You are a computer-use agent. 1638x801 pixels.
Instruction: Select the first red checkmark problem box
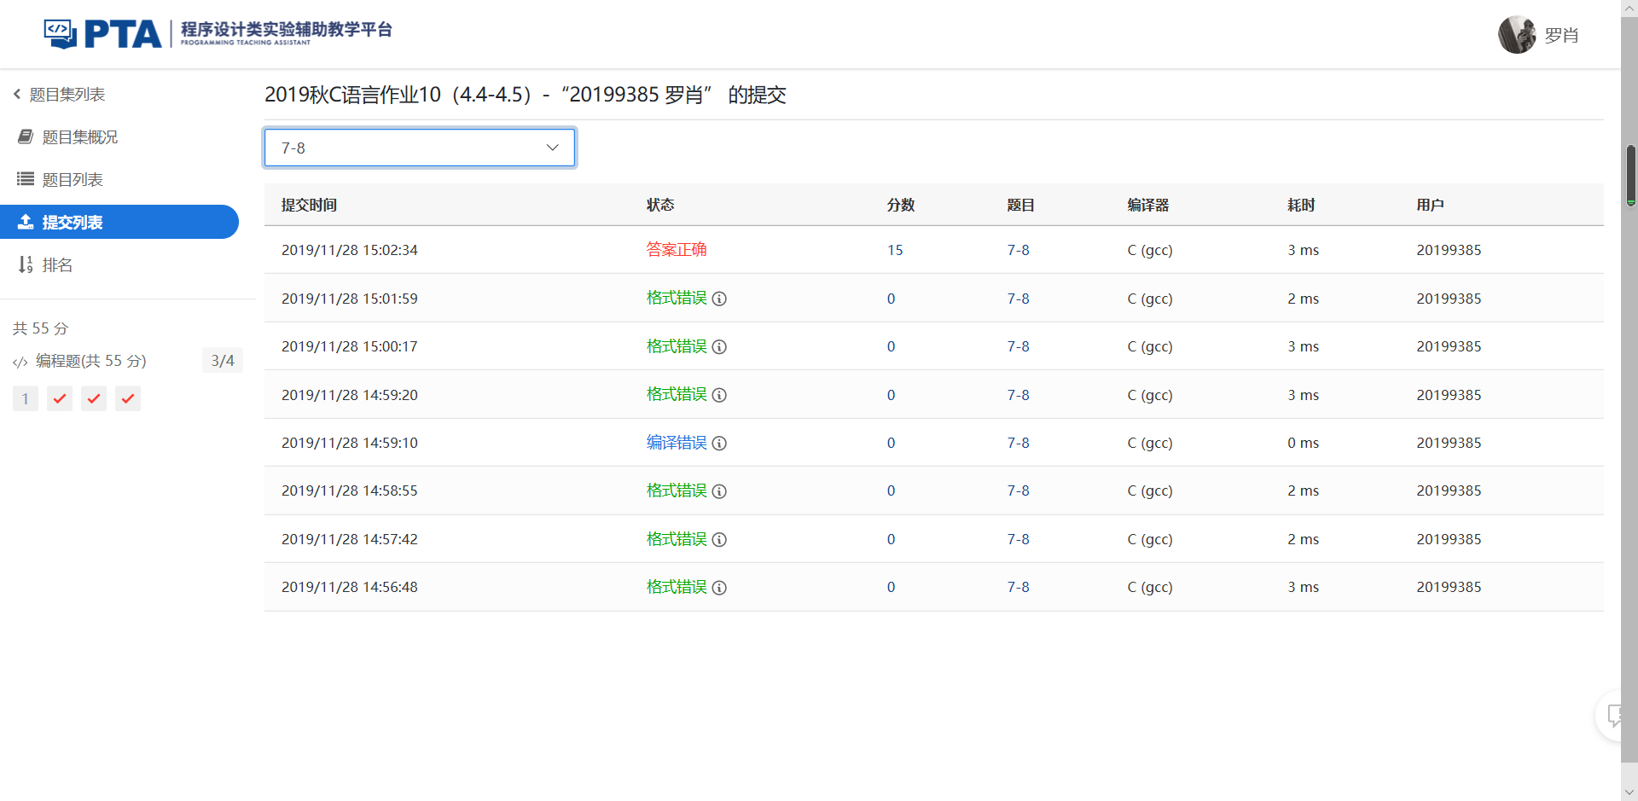coord(60,398)
